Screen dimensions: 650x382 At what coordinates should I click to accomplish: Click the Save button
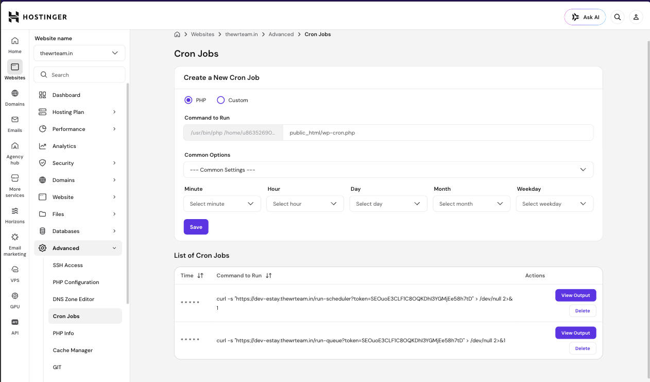coord(196,227)
